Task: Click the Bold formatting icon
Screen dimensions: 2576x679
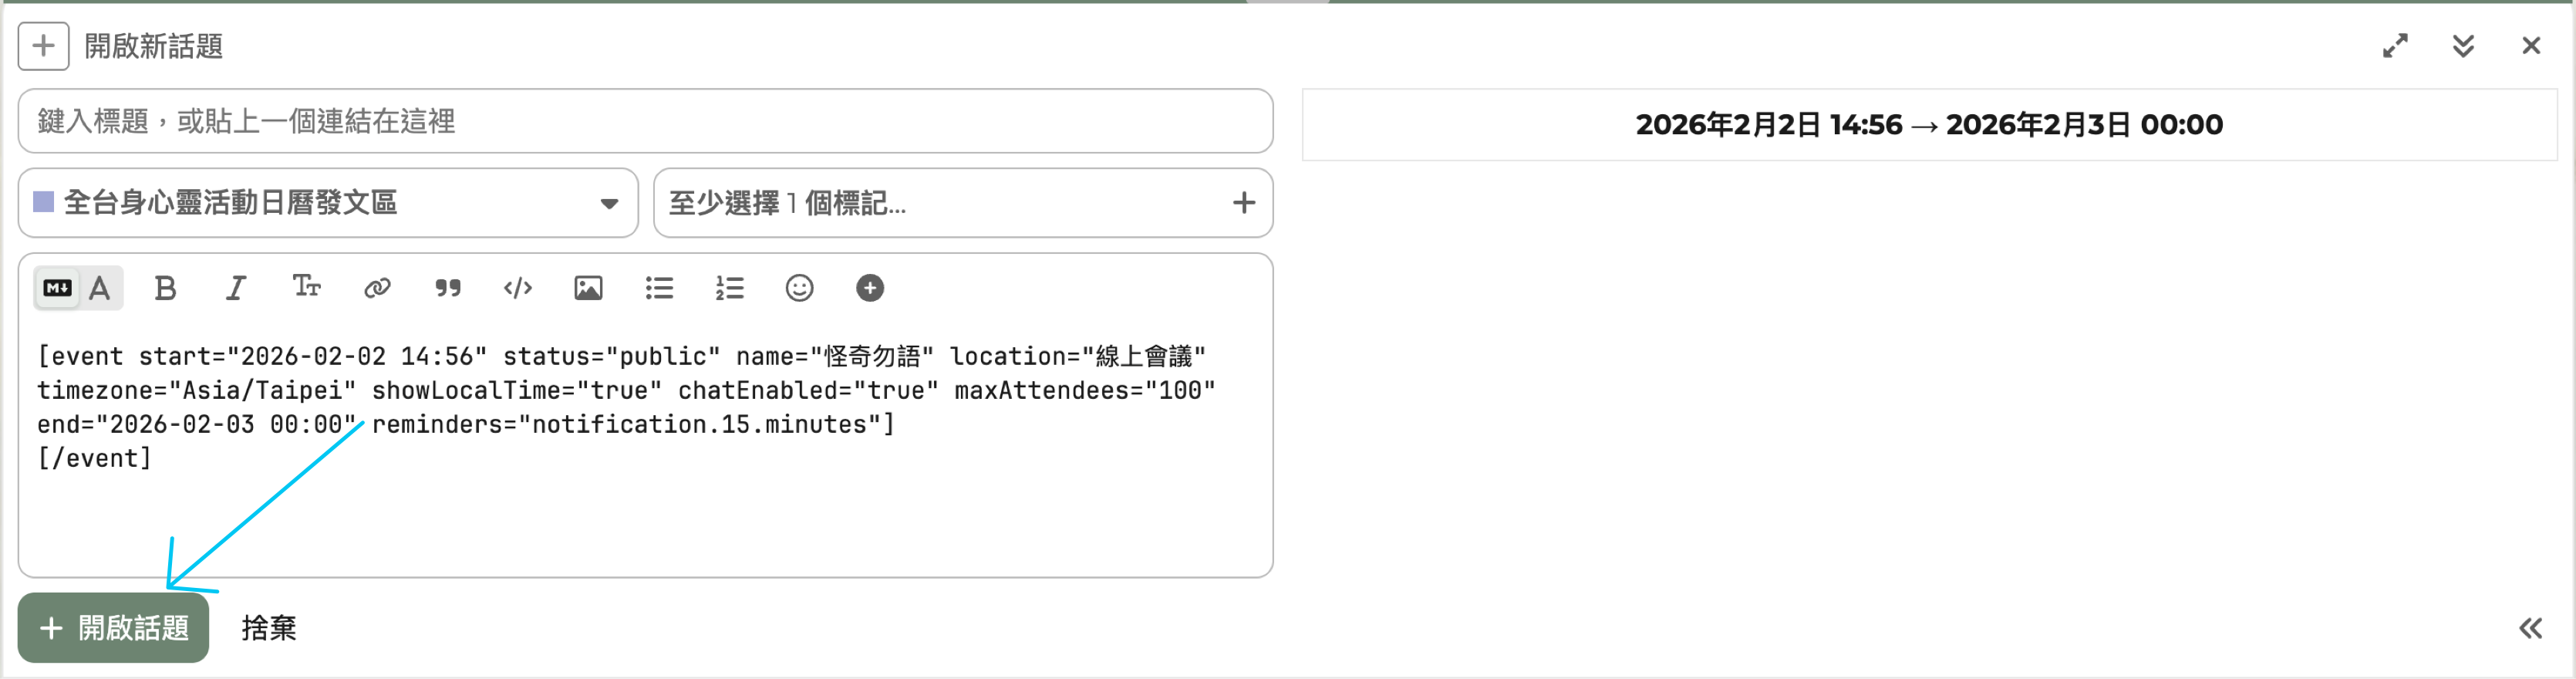Action: coord(165,289)
